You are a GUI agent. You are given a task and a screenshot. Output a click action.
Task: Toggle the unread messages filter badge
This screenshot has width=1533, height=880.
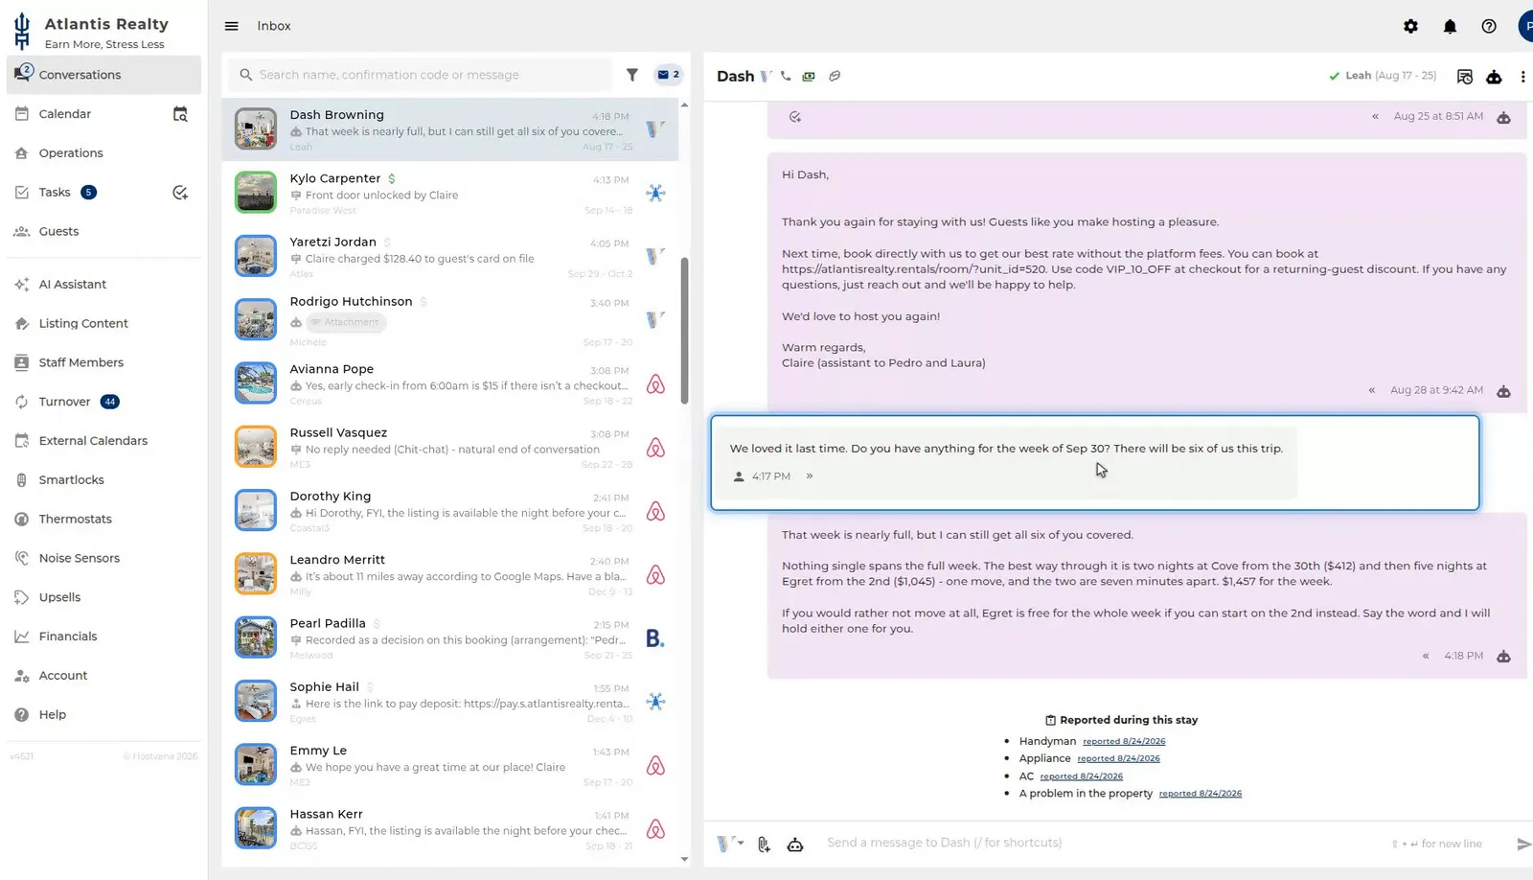pyautogui.click(x=668, y=75)
